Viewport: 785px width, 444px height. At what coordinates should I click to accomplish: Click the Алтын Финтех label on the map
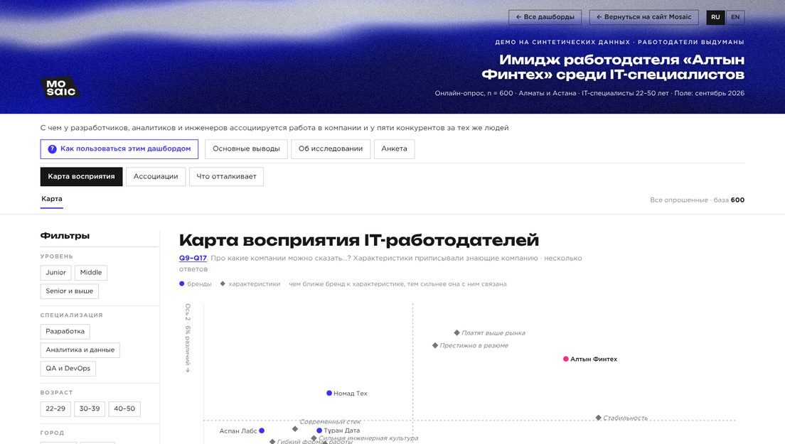(x=594, y=359)
